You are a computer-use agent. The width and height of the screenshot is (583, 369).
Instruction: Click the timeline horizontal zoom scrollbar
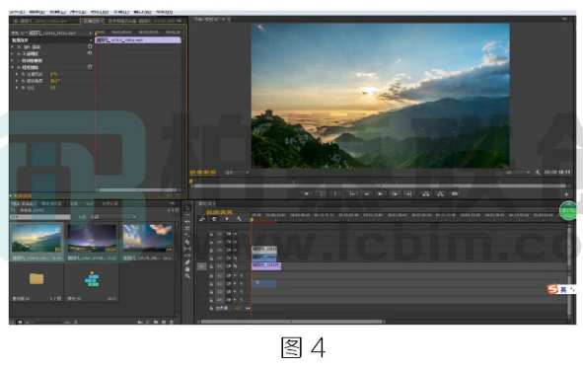(293, 322)
